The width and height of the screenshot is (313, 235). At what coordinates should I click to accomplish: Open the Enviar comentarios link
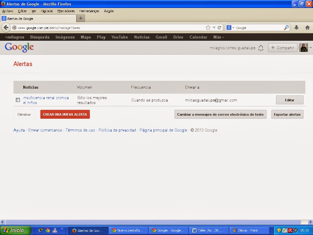pos(45,130)
